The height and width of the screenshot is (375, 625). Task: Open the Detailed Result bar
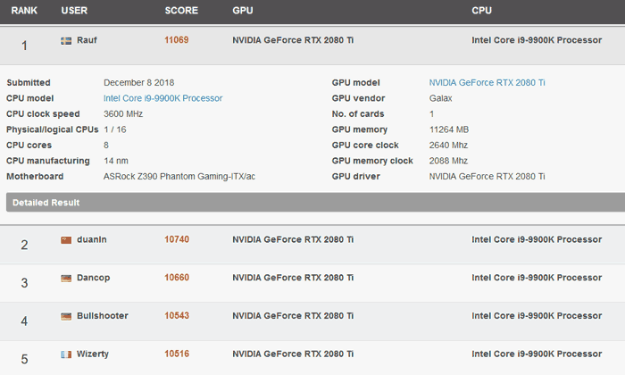pos(316,203)
